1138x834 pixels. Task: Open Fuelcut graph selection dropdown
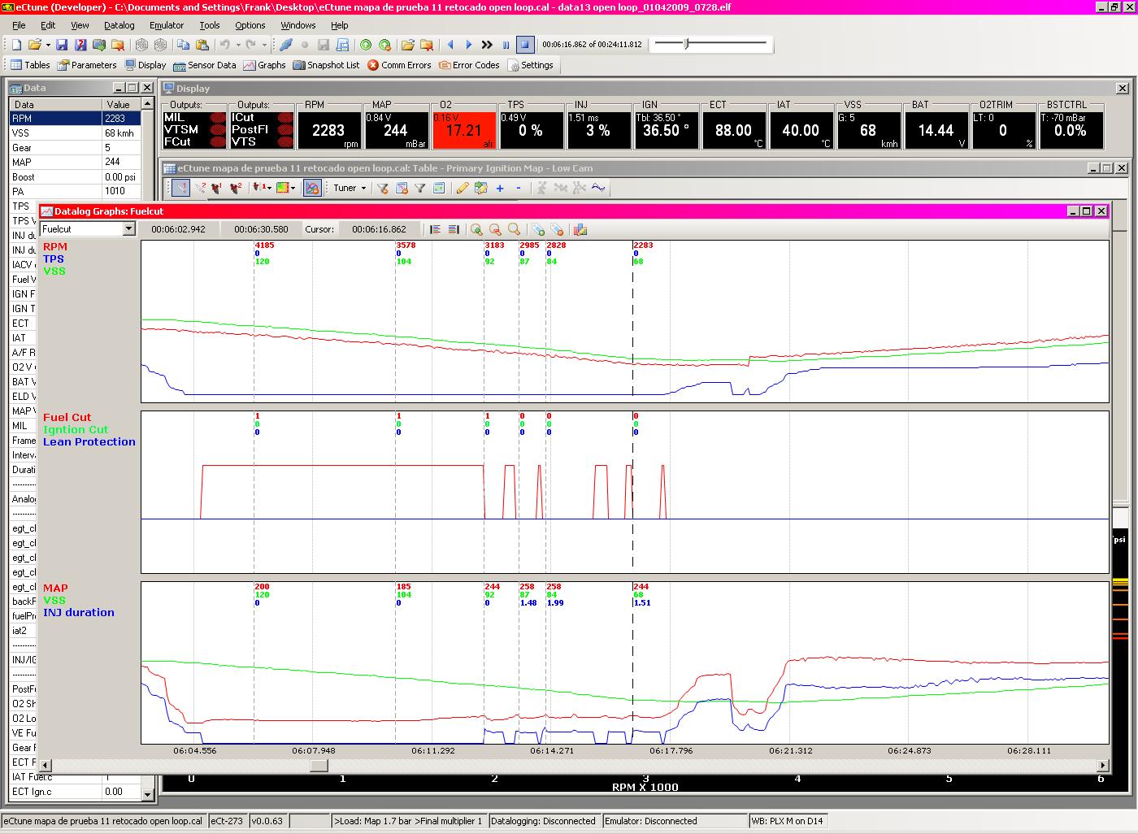coord(128,229)
